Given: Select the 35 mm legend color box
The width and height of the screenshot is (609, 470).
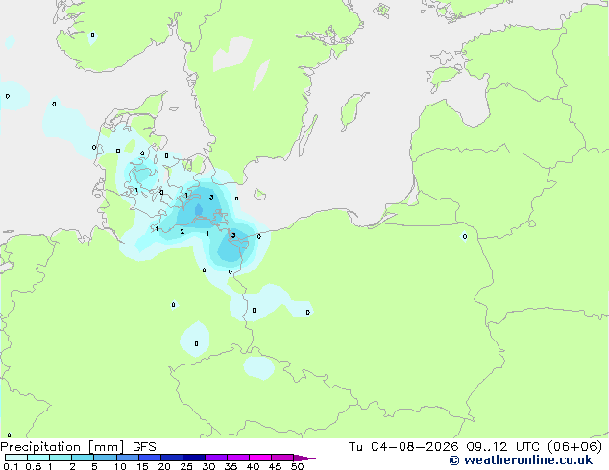Looking at the screenshot, I should click(237, 458).
